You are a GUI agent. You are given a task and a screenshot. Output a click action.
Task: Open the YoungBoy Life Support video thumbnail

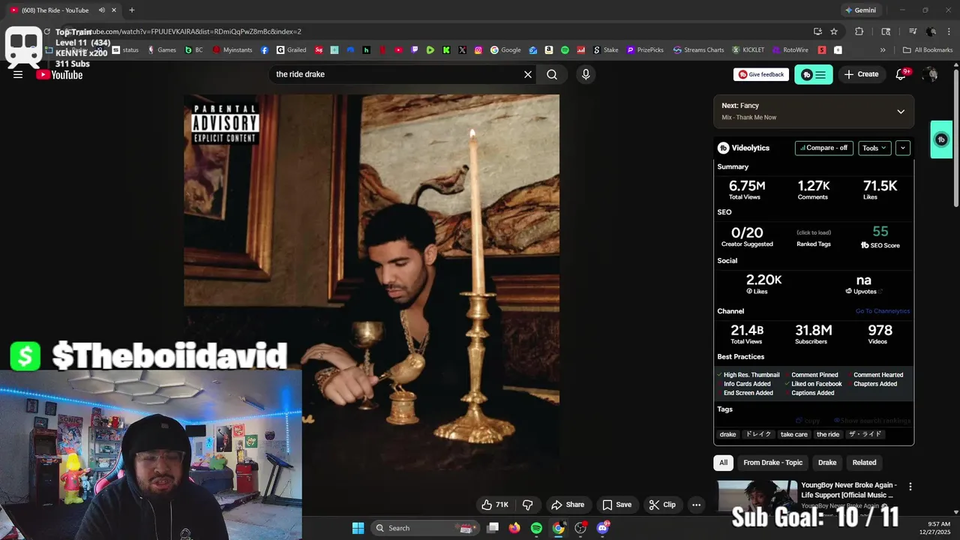(x=757, y=498)
